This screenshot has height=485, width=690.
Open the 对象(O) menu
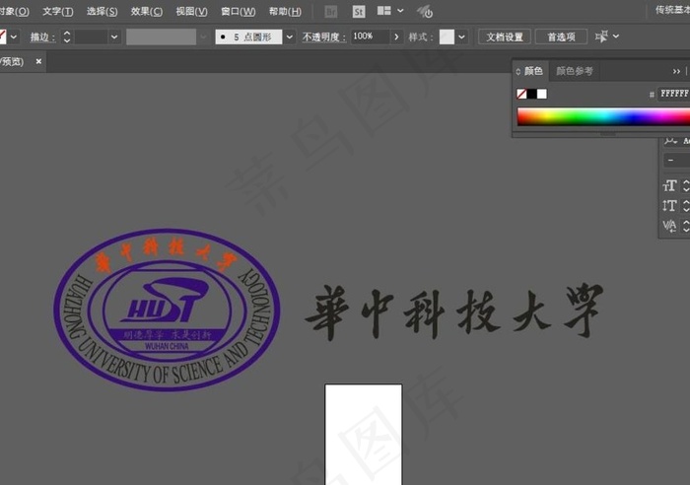15,12
